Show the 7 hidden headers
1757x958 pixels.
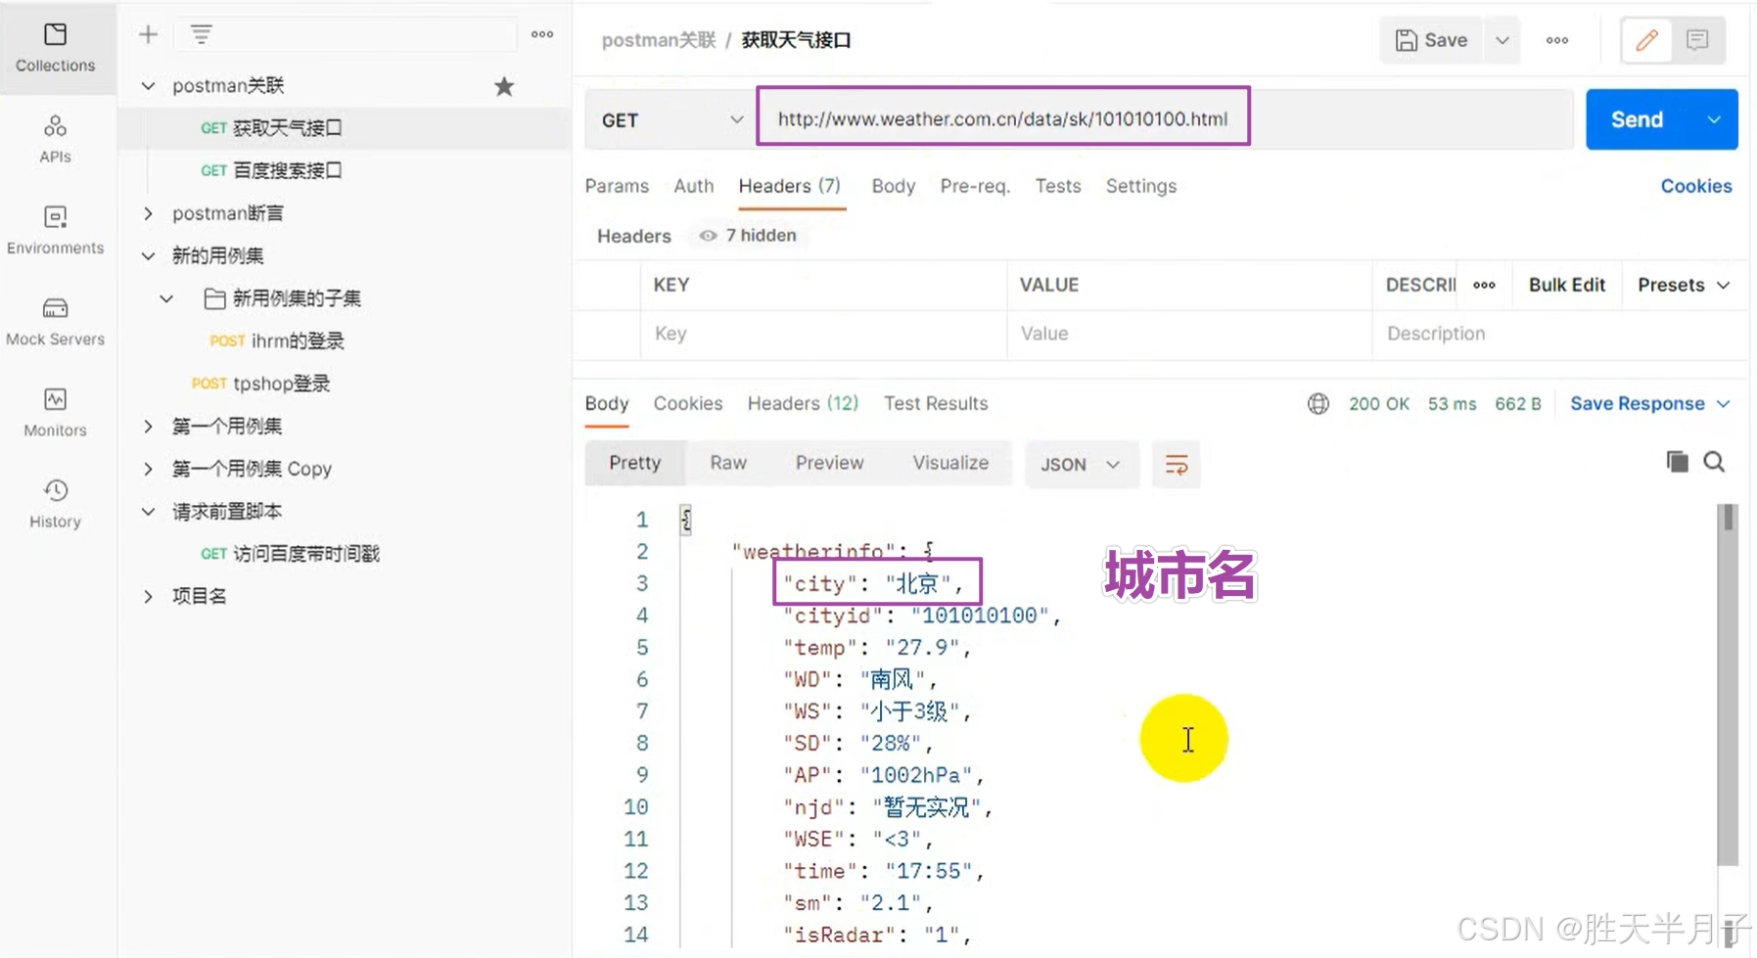click(749, 235)
